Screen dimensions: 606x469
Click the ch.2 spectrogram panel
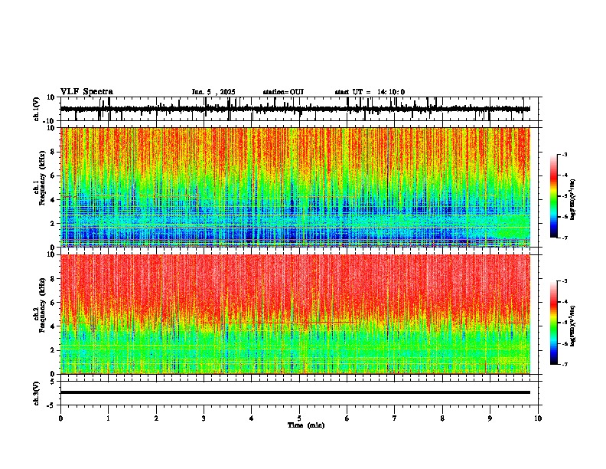click(295, 314)
